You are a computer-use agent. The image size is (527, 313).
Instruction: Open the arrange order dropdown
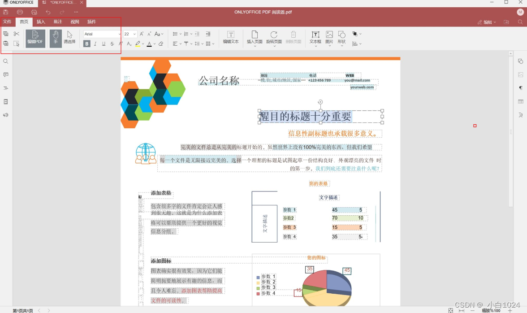click(357, 34)
